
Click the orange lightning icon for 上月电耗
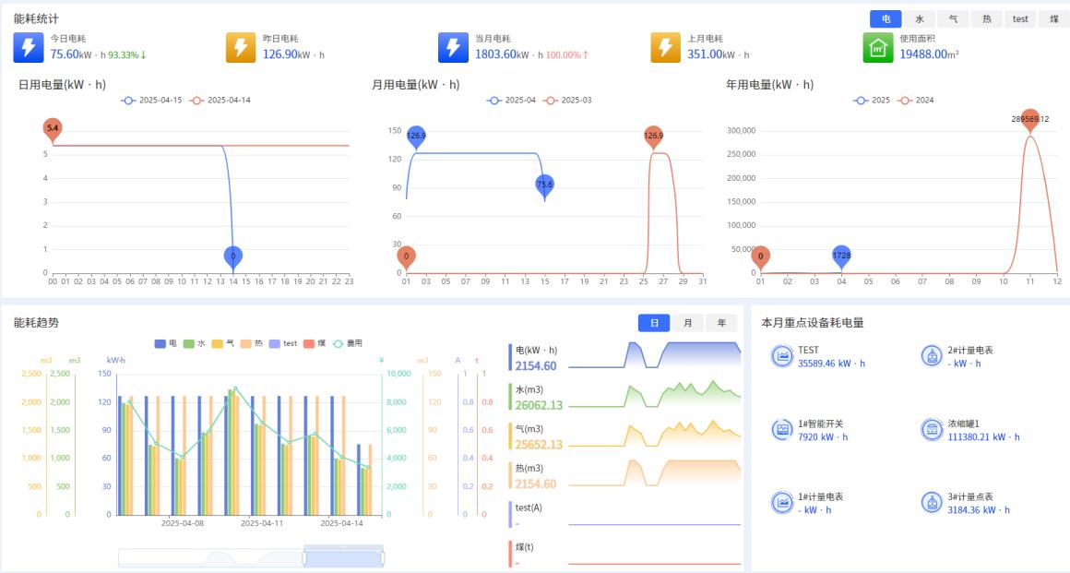pyautogui.click(x=665, y=48)
